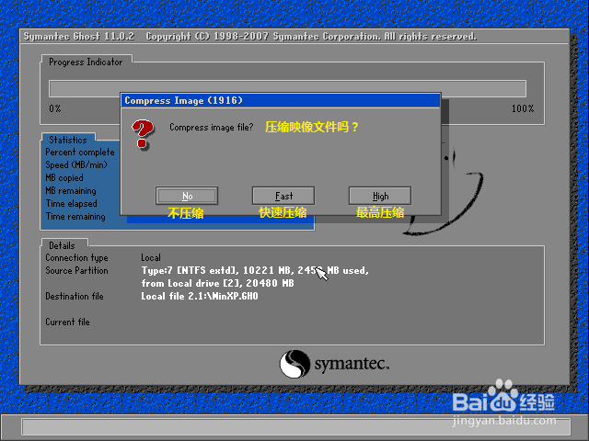Viewport: 589px width, 441px height.
Task: Click the Current file label
Action: [x=67, y=322]
